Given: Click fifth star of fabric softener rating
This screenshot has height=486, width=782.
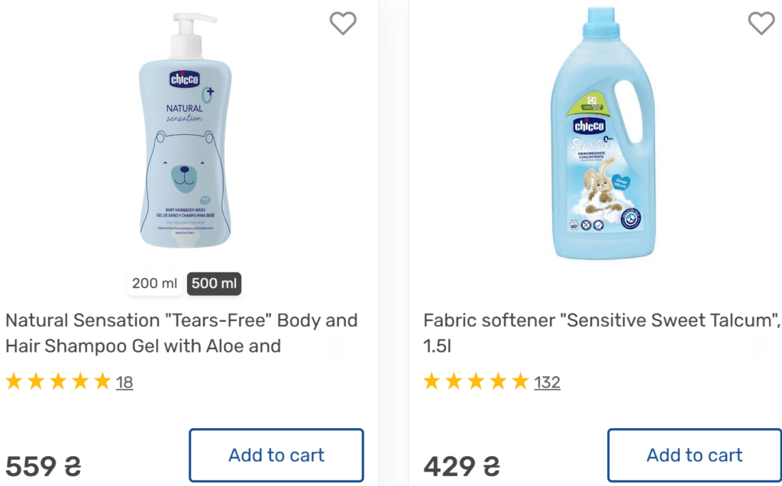Looking at the screenshot, I should pyautogui.click(x=521, y=381).
